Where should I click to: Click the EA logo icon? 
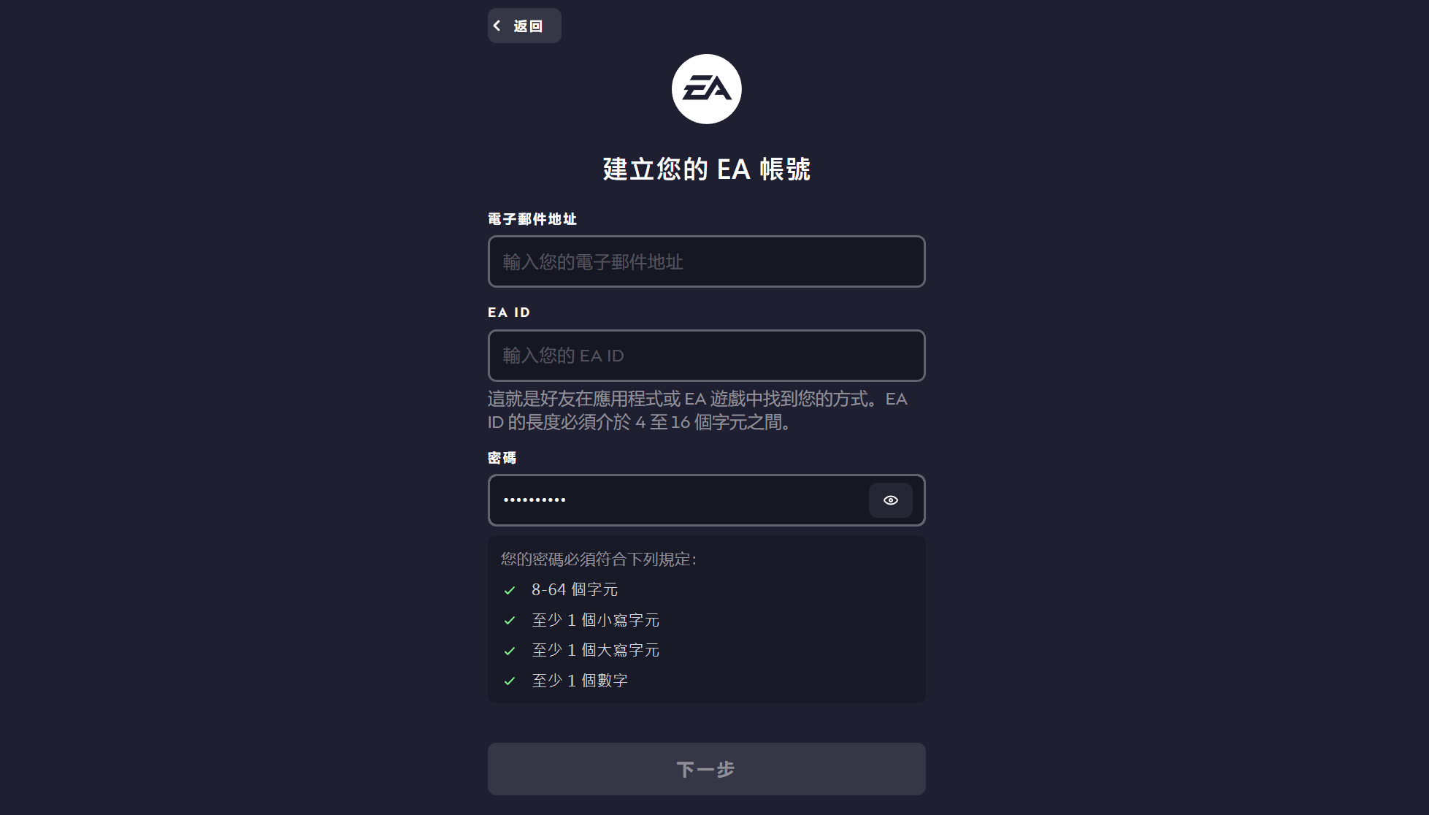click(x=705, y=88)
